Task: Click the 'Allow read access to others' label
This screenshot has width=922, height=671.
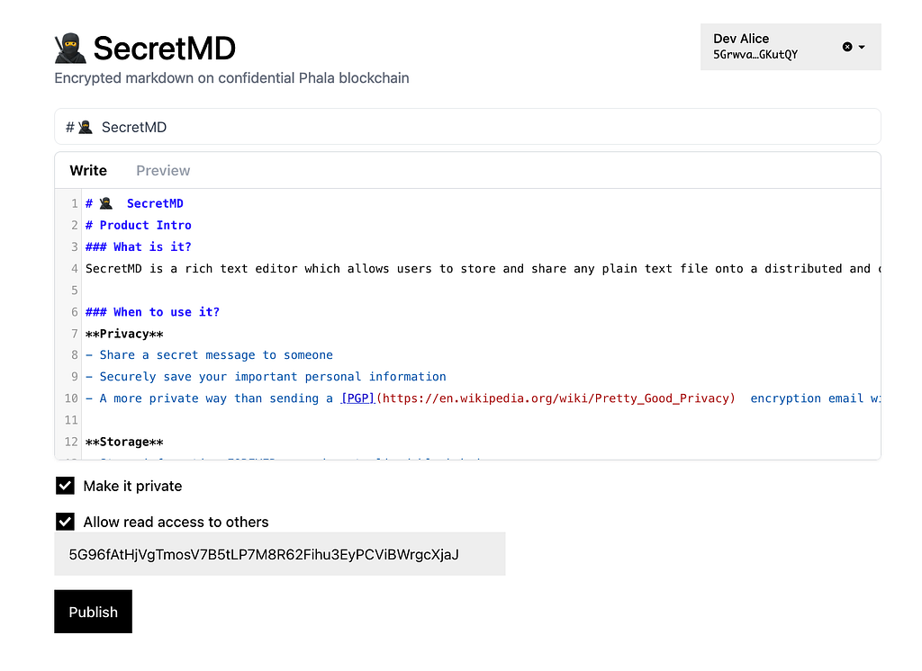Action: tap(176, 522)
